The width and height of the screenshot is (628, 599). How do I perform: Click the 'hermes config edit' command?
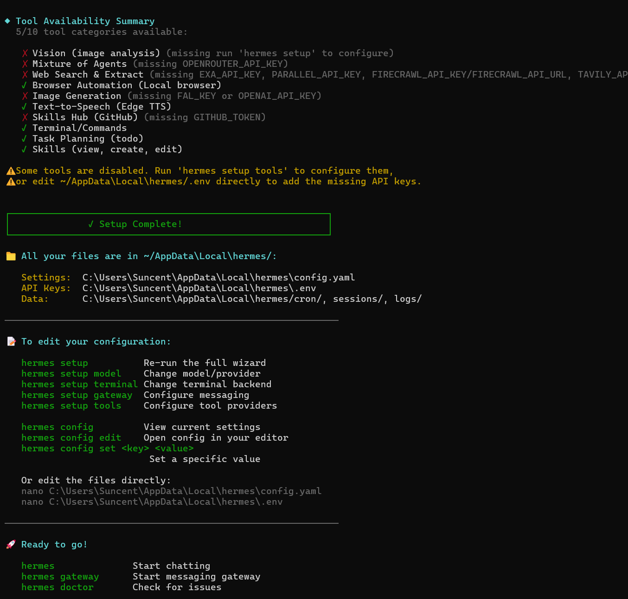pyautogui.click(x=71, y=438)
